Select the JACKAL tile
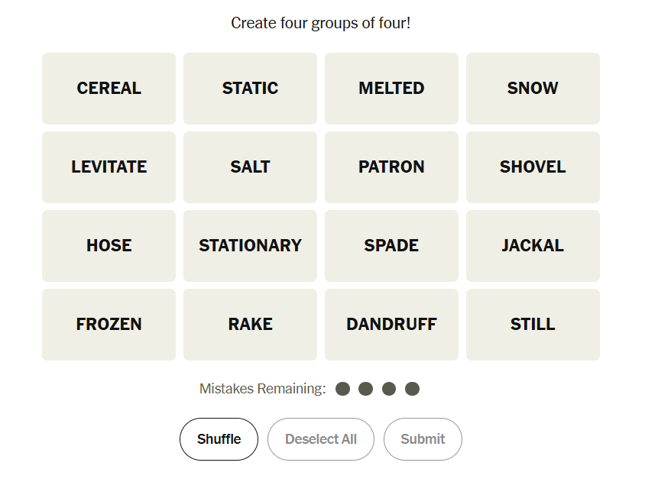645x482 pixels. 533,246
